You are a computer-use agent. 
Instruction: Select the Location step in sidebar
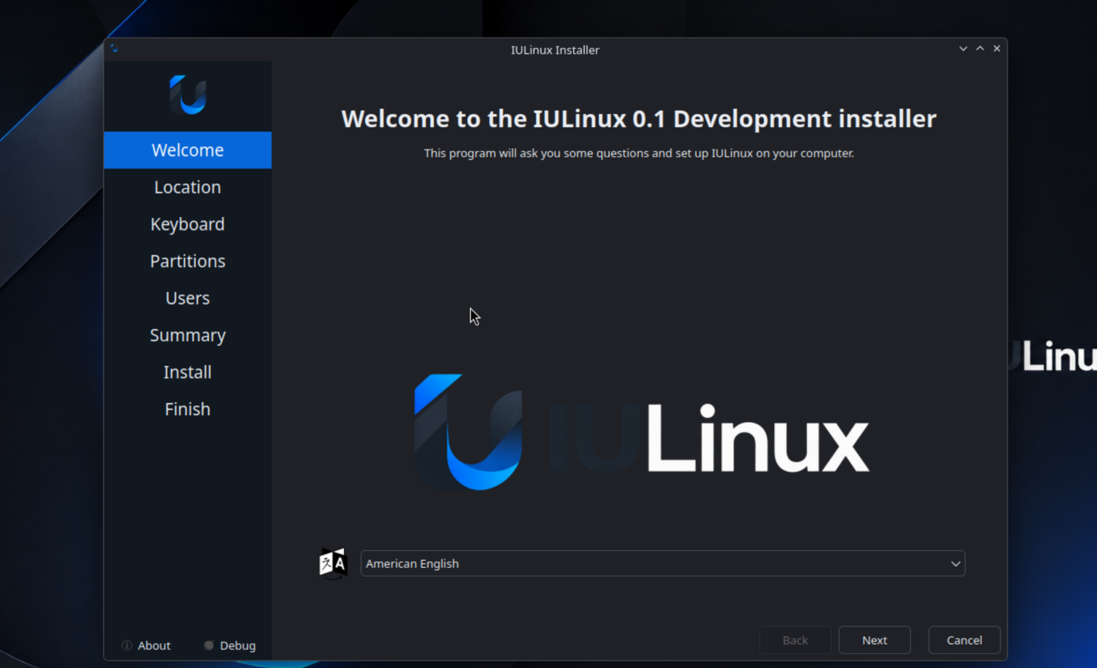188,187
